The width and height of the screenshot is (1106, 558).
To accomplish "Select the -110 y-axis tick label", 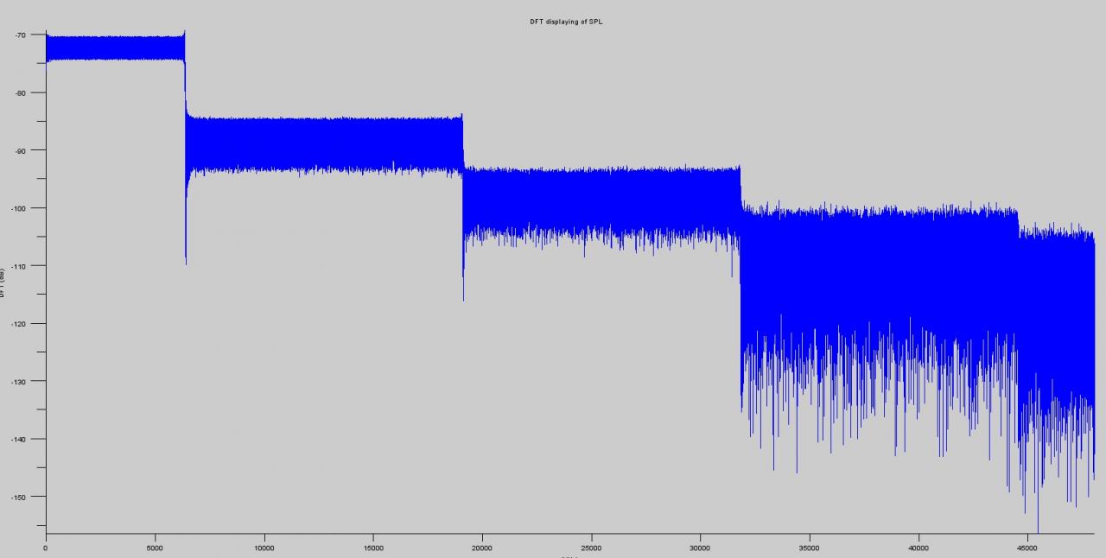I will tap(17, 266).
